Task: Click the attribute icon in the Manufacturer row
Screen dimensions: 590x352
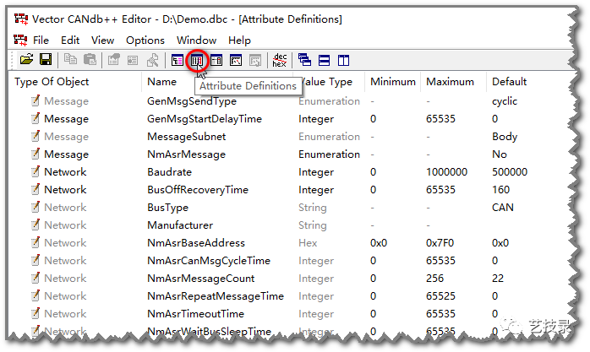Action: pyautogui.click(x=36, y=225)
